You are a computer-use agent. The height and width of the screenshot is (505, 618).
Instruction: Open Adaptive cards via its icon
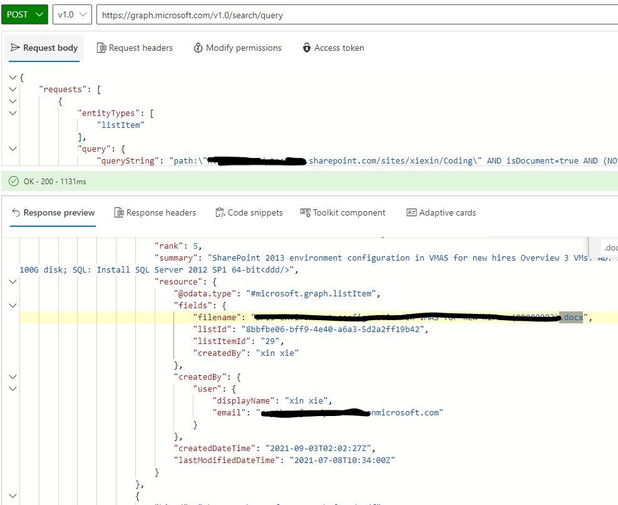point(412,212)
